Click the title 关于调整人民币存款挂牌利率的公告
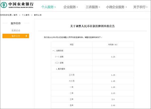Image resolution: width=151 pixels, height=109 pixels. (x=92, y=26)
